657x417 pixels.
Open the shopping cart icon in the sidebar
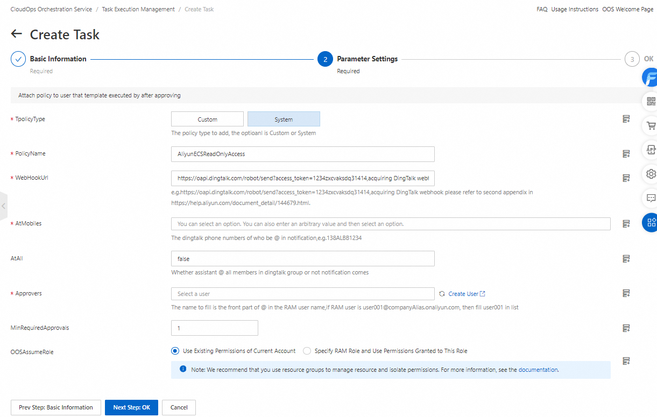651,125
